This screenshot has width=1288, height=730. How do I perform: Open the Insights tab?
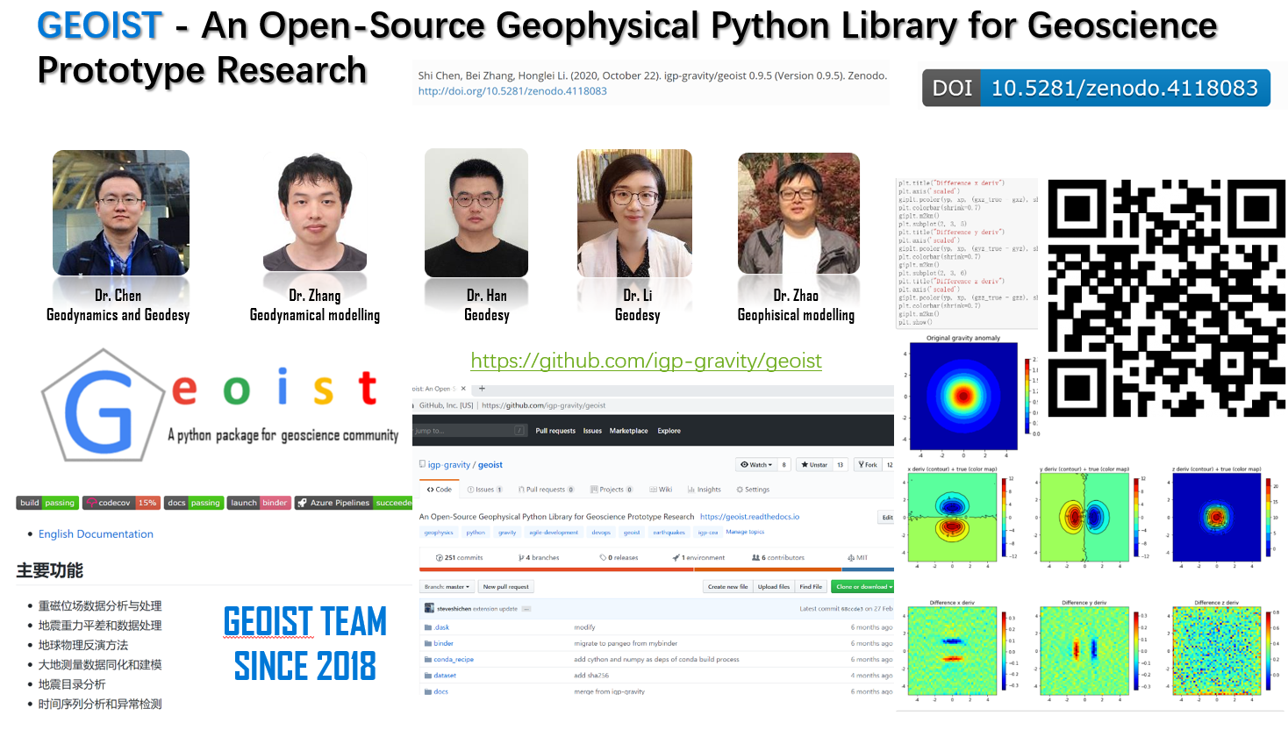705,490
